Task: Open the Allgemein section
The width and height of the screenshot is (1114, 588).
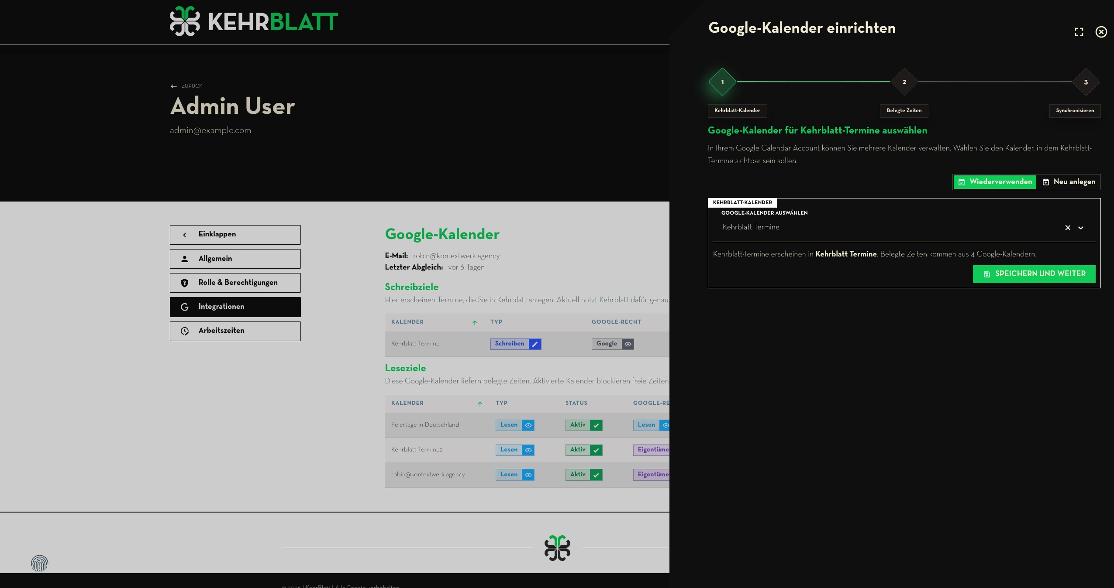Action: 235,259
